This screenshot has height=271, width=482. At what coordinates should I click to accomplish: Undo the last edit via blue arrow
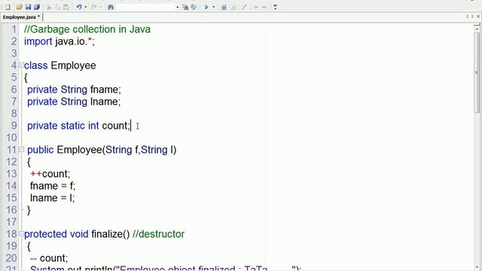click(x=79, y=7)
